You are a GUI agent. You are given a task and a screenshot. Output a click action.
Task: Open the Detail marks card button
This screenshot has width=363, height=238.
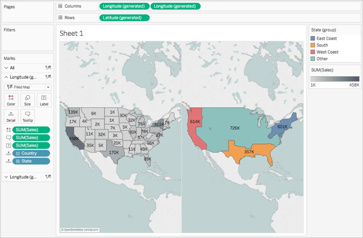(11, 116)
